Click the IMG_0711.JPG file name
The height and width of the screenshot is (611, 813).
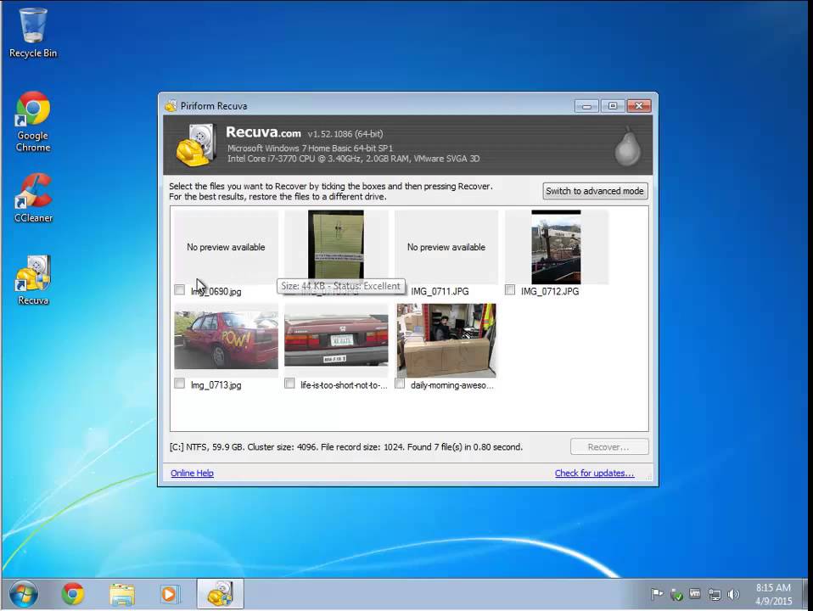point(440,291)
